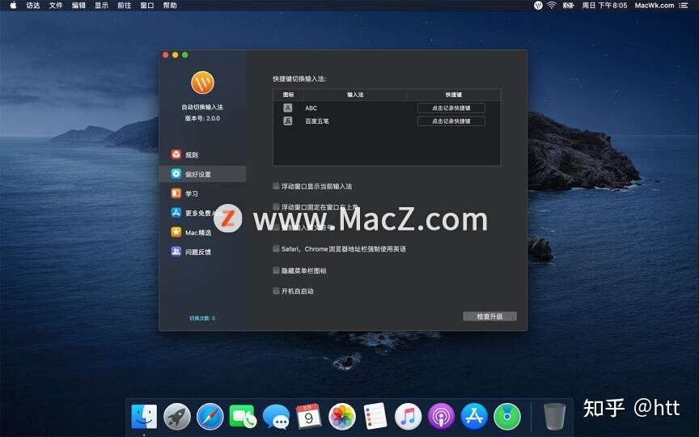Image resolution: width=699 pixels, height=437 pixels.
Task: Open Music from the Dock
Action: (408, 417)
